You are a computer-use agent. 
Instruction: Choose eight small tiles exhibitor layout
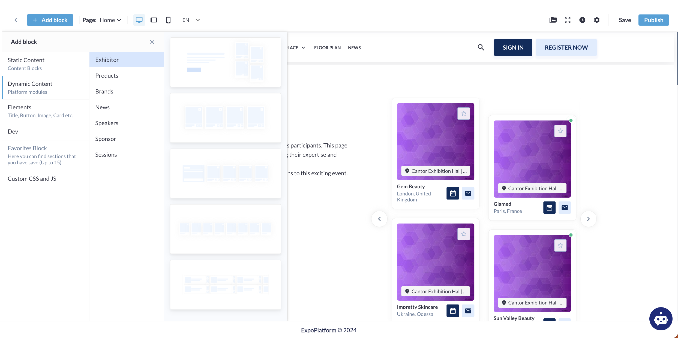[226, 229]
